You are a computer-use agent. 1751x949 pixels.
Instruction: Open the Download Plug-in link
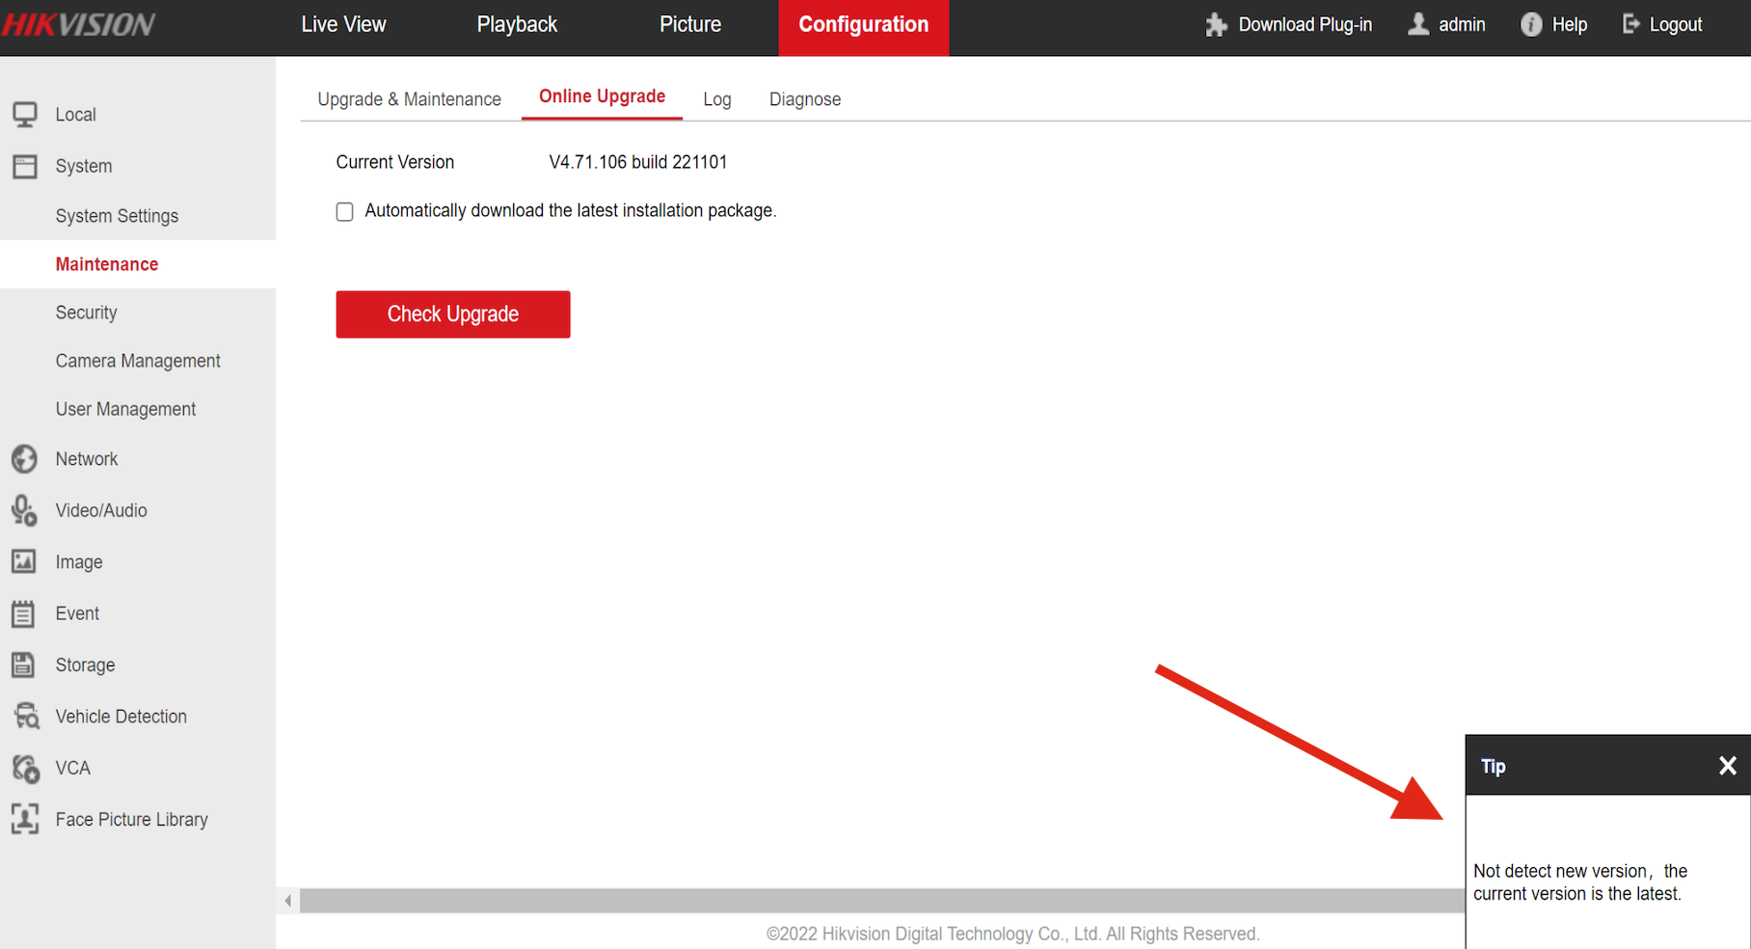click(x=1289, y=25)
